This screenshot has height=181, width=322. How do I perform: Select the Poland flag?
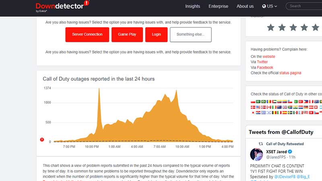point(253,102)
